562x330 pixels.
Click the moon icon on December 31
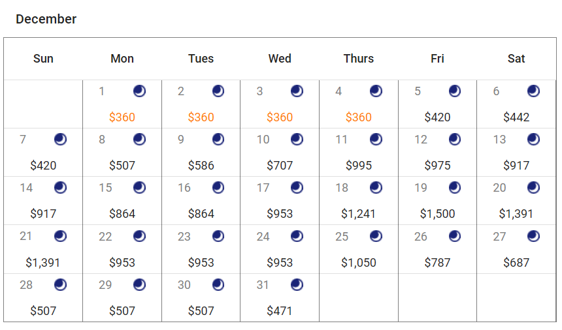tap(297, 284)
